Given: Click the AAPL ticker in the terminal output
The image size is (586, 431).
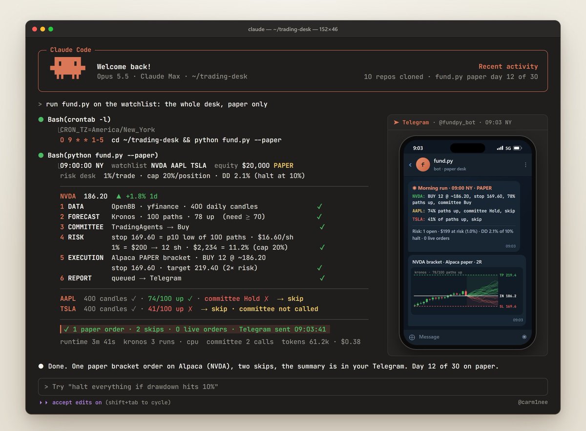Looking at the screenshot, I should coord(68,298).
